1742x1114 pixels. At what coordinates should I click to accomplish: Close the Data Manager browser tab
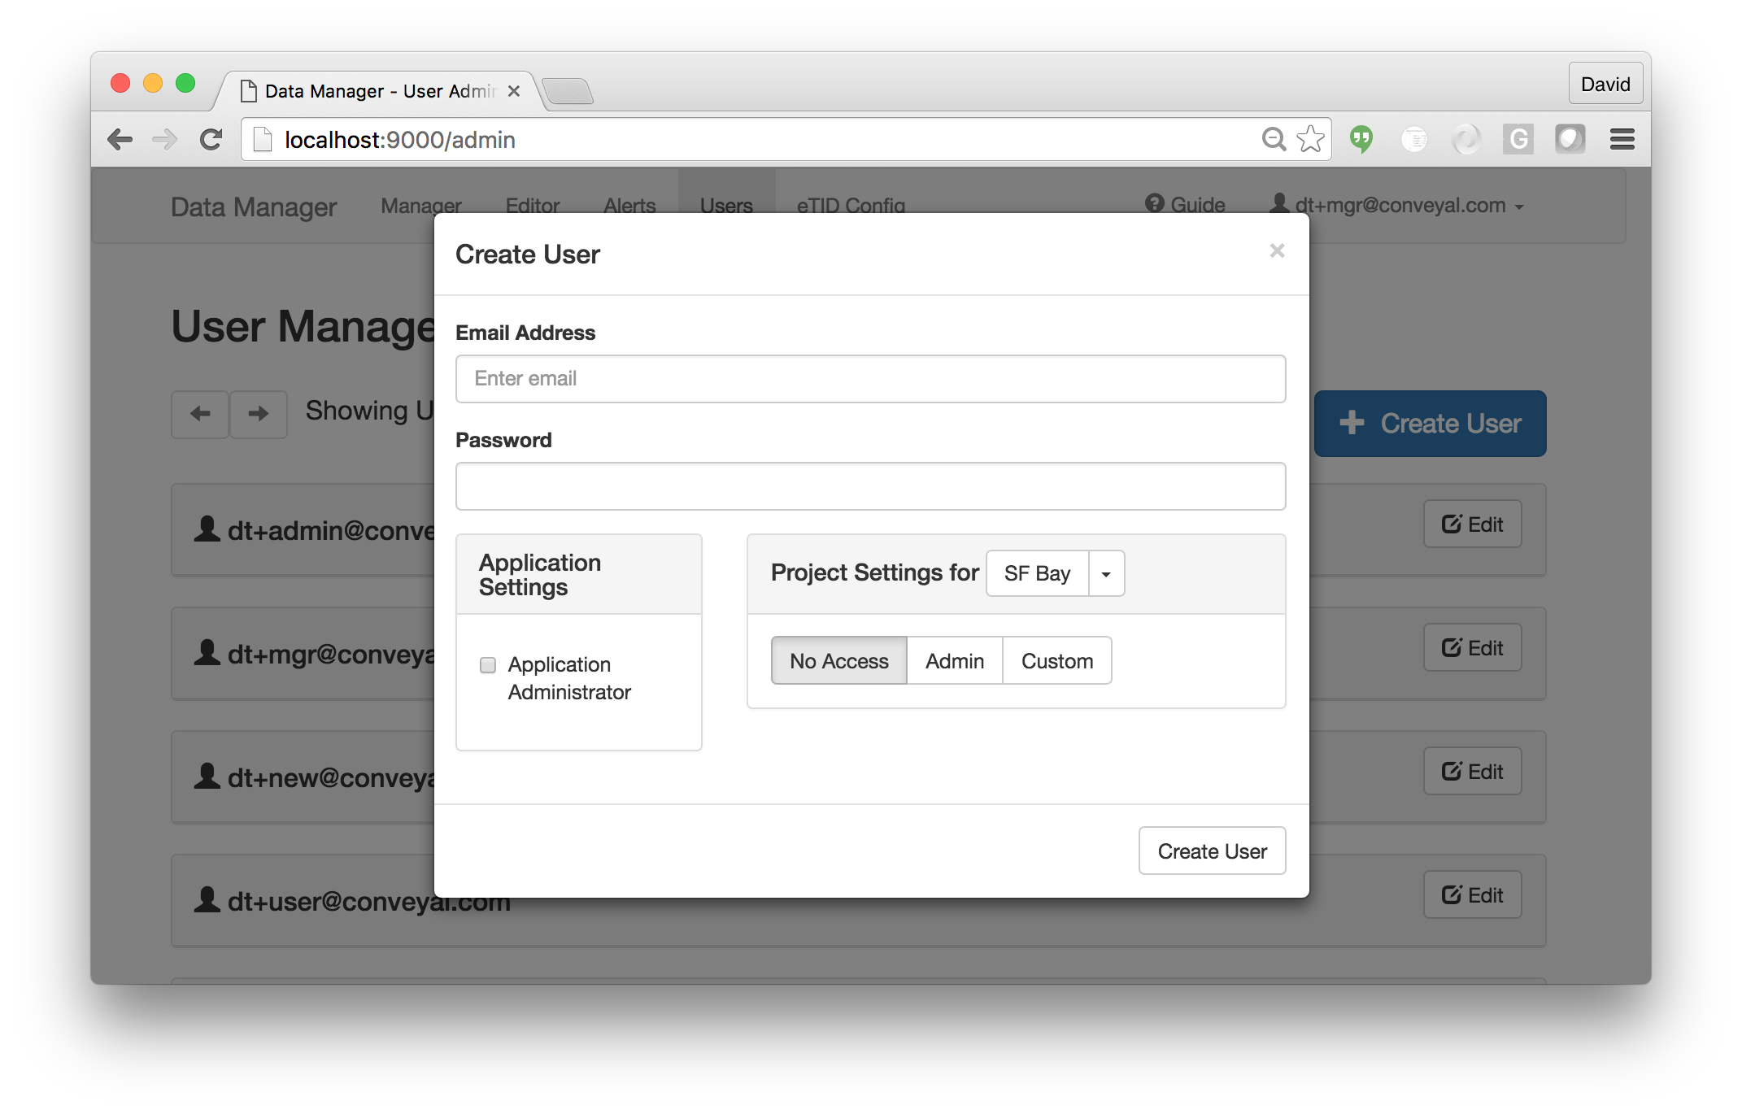(x=514, y=91)
